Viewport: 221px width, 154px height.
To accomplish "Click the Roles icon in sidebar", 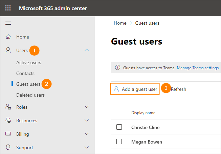I will click(x=8, y=107).
